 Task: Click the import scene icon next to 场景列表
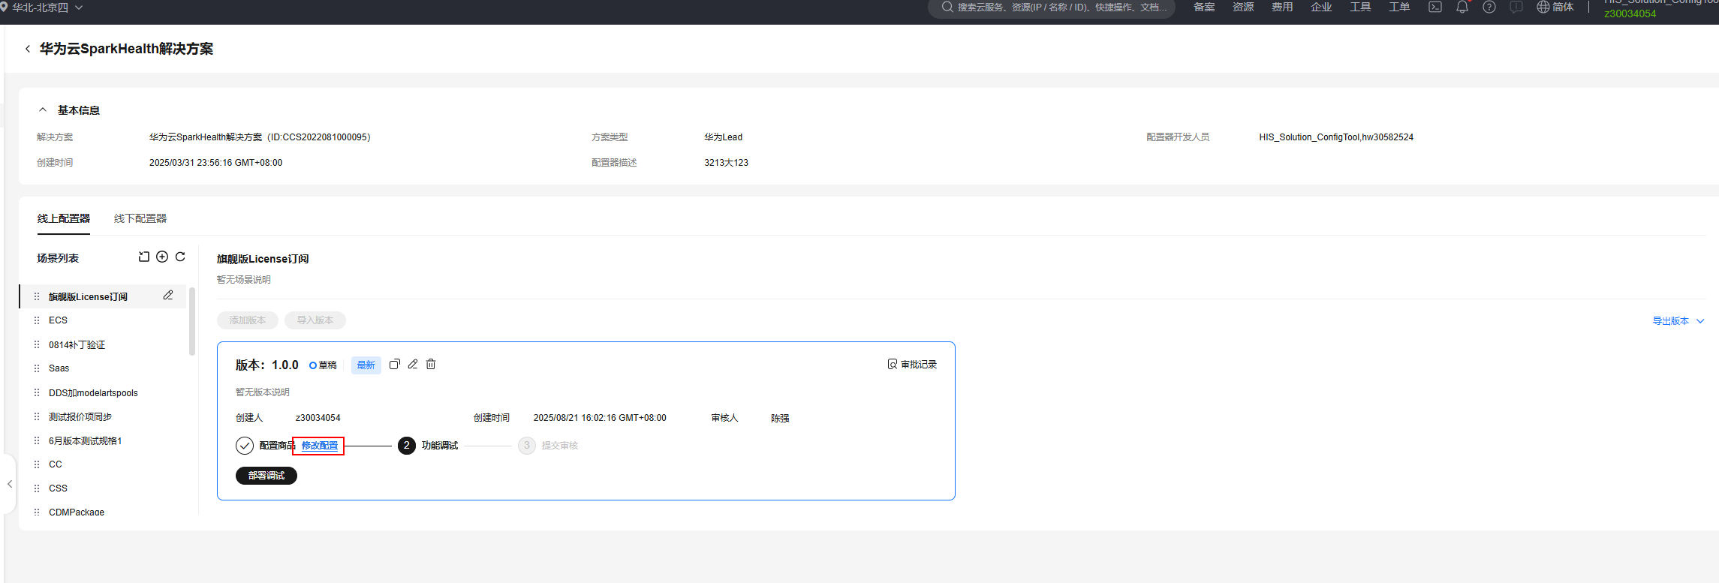pos(144,257)
